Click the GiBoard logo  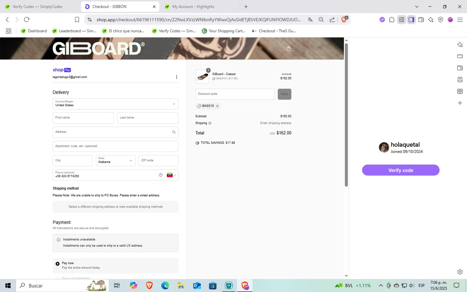98,49
